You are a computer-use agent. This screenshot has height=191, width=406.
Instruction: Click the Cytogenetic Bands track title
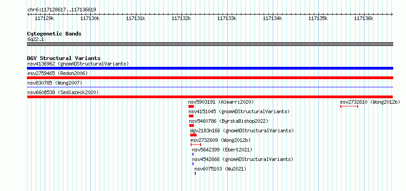coord(54,34)
